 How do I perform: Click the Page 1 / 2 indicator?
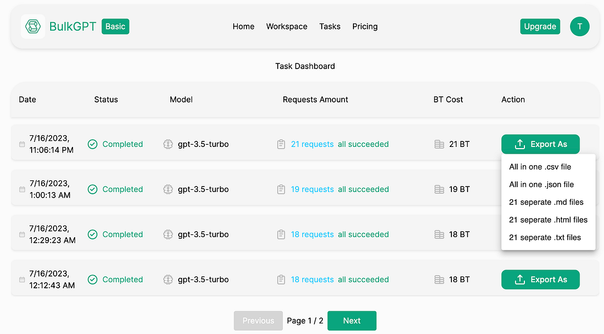tap(305, 321)
